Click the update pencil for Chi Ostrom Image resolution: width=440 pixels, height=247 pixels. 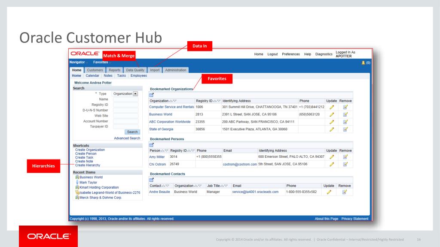(332, 164)
